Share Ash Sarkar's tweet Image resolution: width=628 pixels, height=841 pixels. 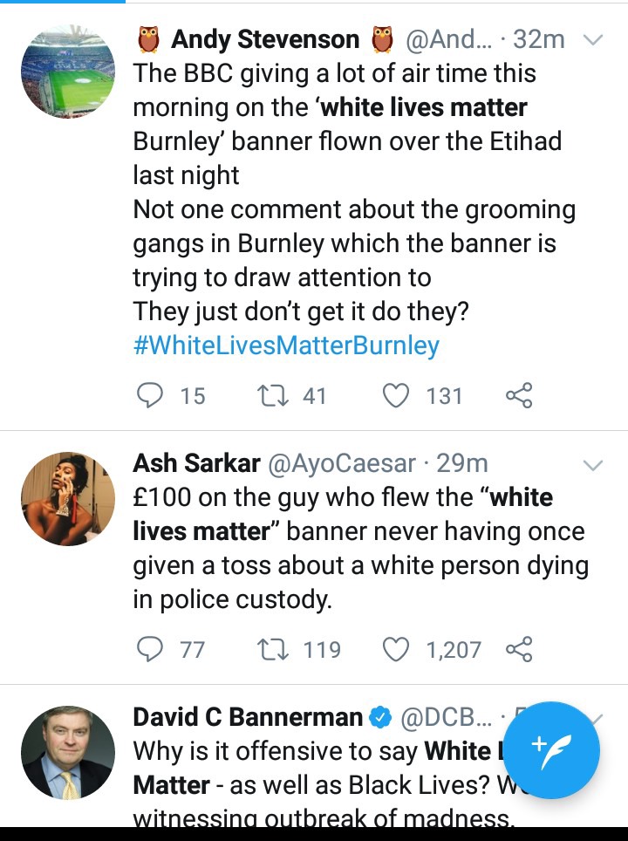click(x=518, y=649)
